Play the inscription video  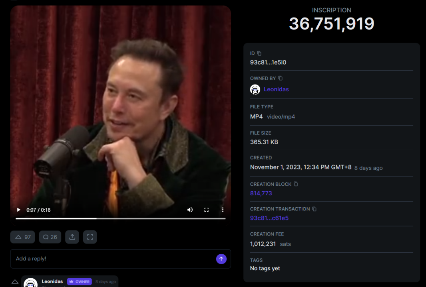pyautogui.click(x=18, y=210)
